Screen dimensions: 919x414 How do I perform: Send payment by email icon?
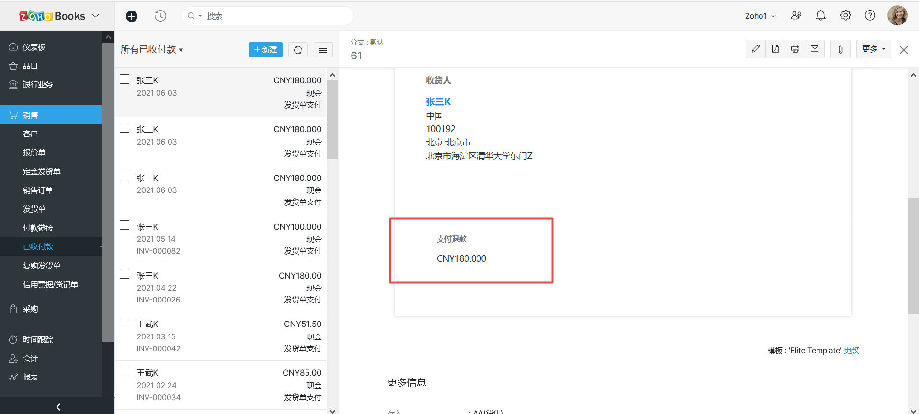[815, 49]
